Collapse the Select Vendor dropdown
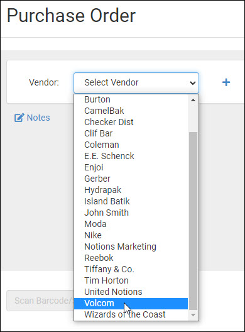Screen dimensions: 245x332 click(x=136, y=83)
